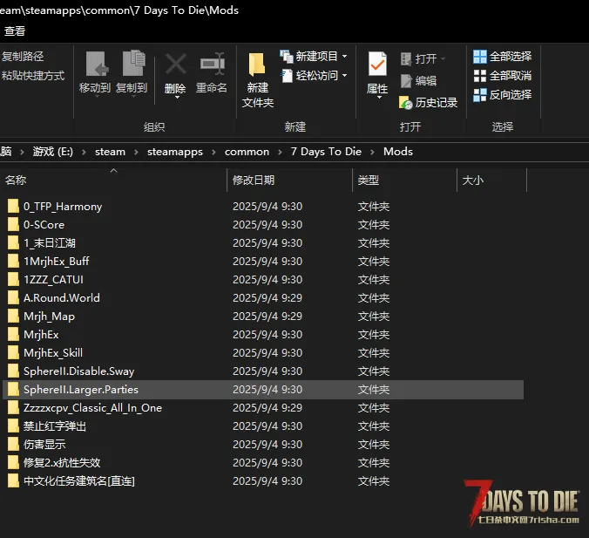Select the 禁止红字弹出 folder icon
Screen dimensions: 589x538
pyautogui.click(x=13, y=426)
